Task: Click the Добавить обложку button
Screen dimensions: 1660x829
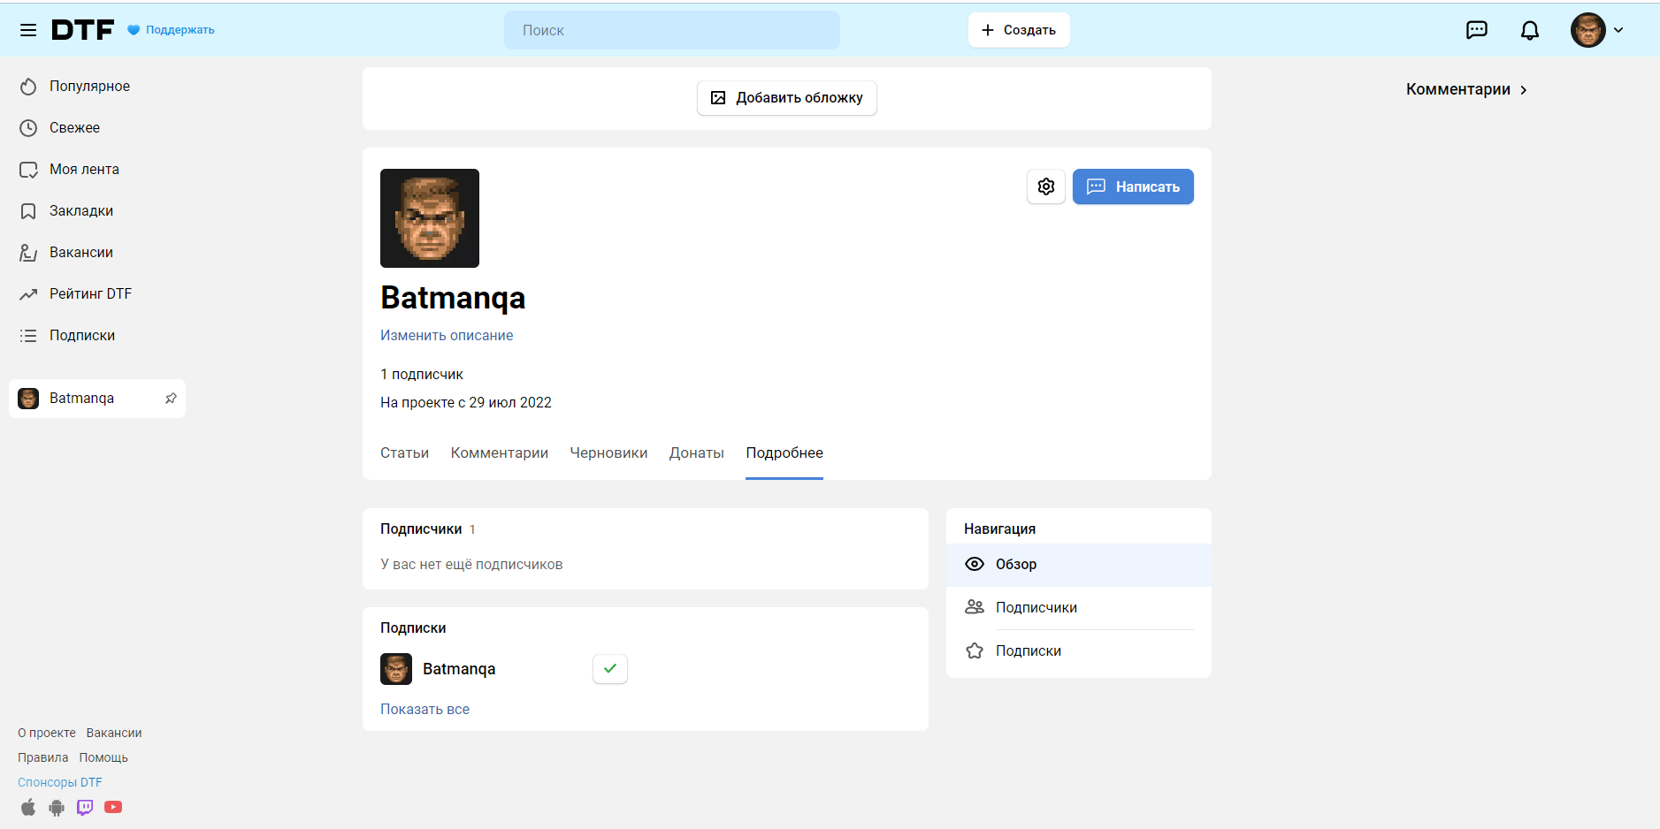Action: 787,98
